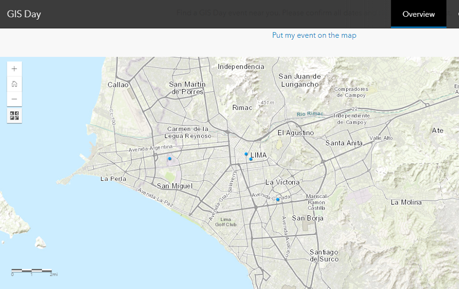Reset map to home extent
459x289 pixels.
tap(14, 84)
